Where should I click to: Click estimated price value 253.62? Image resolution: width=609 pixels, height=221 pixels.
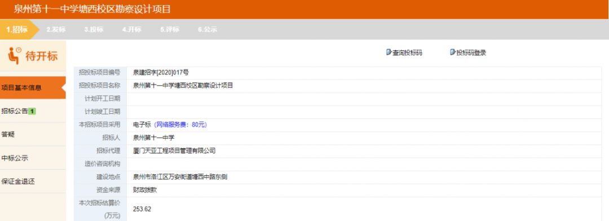coord(142,209)
